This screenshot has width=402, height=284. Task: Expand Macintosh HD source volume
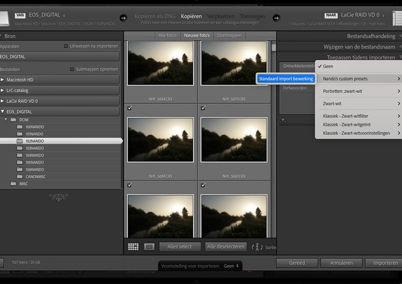tap(3, 80)
